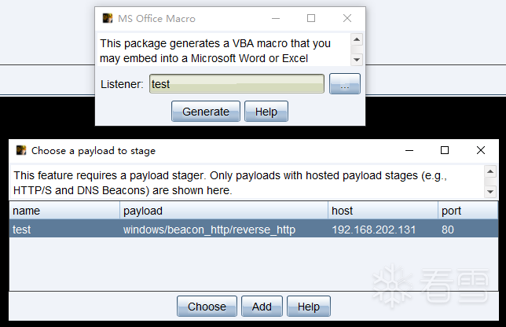Open Help in MS Office Macro dialog
This screenshot has width=506, height=327.
pyautogui.click(x=266, y=112)
